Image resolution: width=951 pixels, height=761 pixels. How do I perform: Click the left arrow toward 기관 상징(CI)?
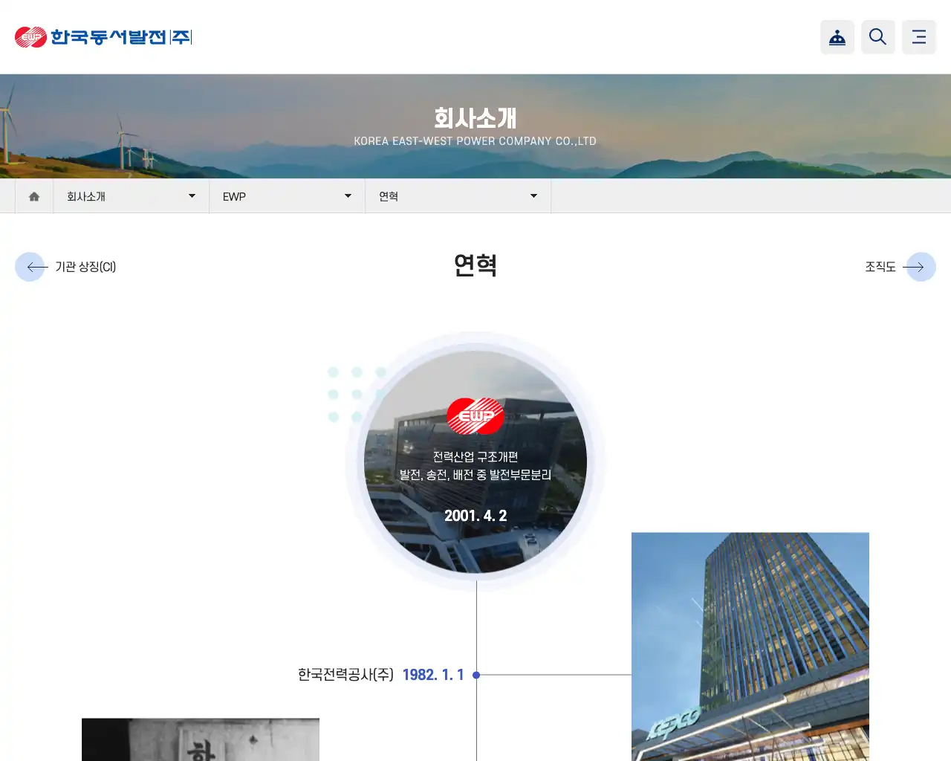[30, 267]
